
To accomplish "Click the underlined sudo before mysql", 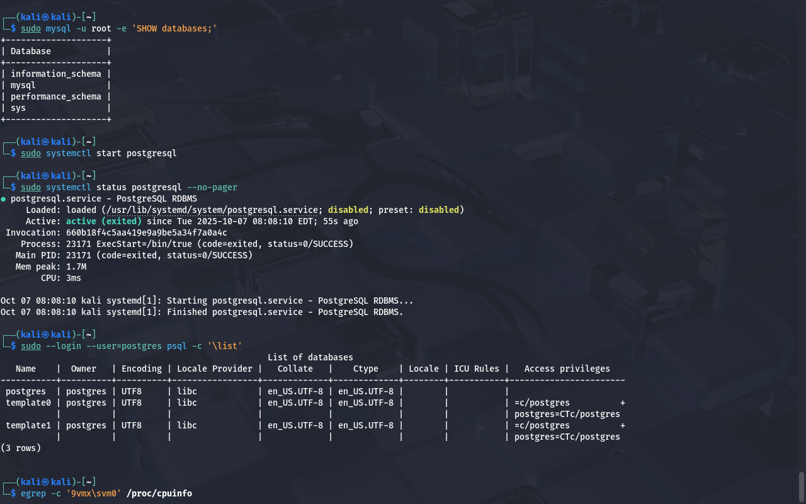I will coord(31,28).
